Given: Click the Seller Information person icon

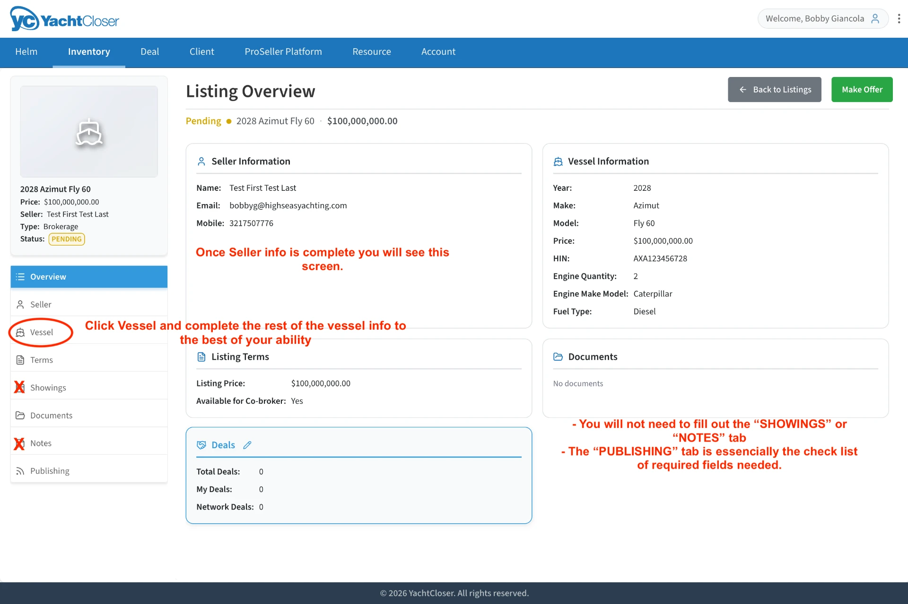Looking at the screenshot, I should tap(201, 162).
